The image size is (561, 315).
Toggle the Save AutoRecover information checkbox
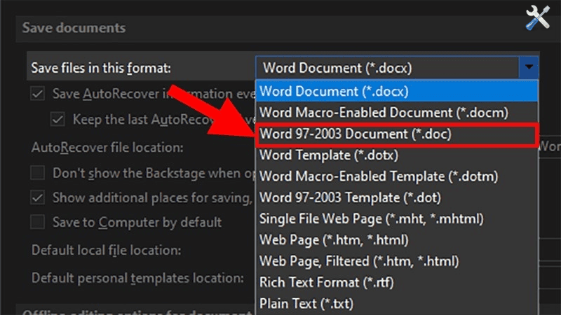point(38,94)
